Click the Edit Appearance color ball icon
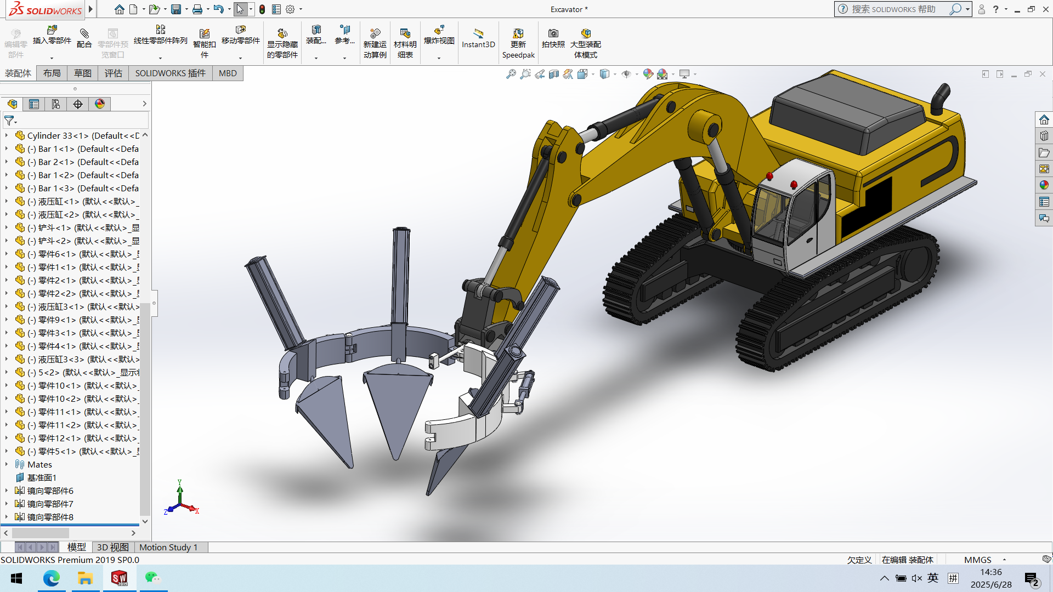 [x=648, y=74]
